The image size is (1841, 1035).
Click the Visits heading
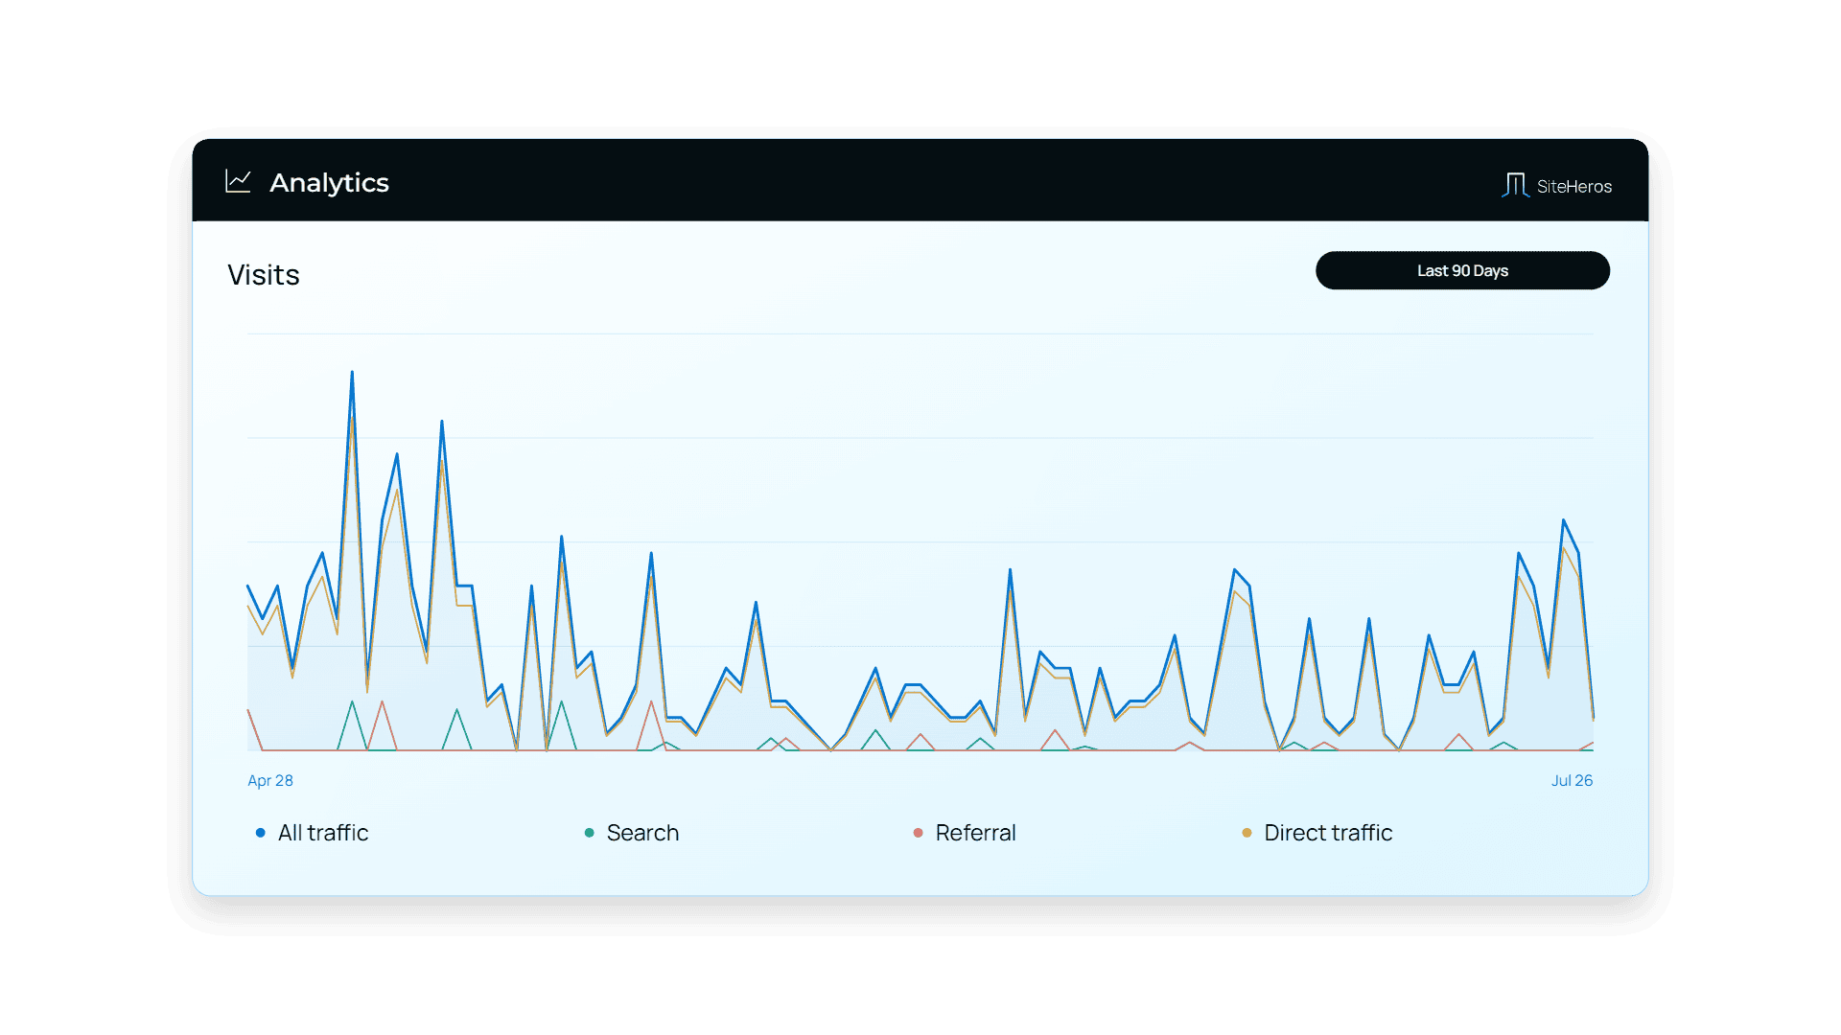coord(264,275)
